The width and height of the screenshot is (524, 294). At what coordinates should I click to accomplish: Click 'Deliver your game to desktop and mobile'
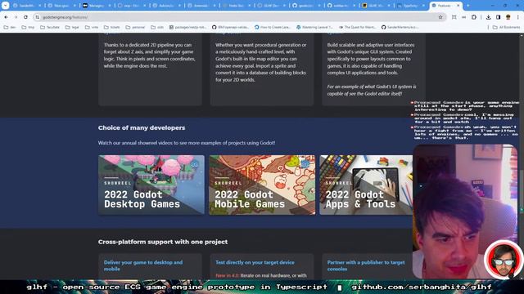[x=143, y=265]
